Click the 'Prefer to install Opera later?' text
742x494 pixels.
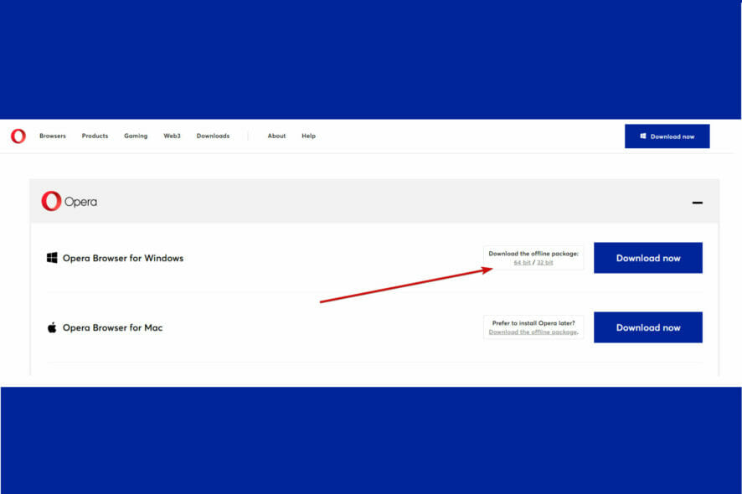[x=533, y=323]
